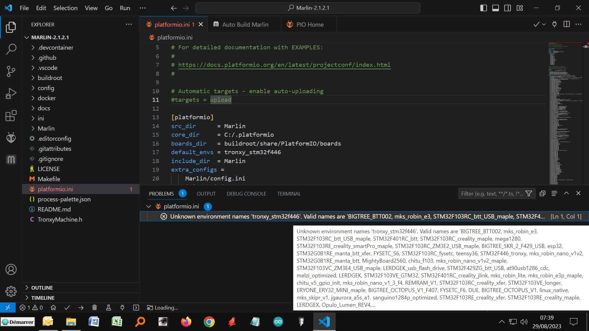
Task: Open the Run menu
Action: pos(125,8)
